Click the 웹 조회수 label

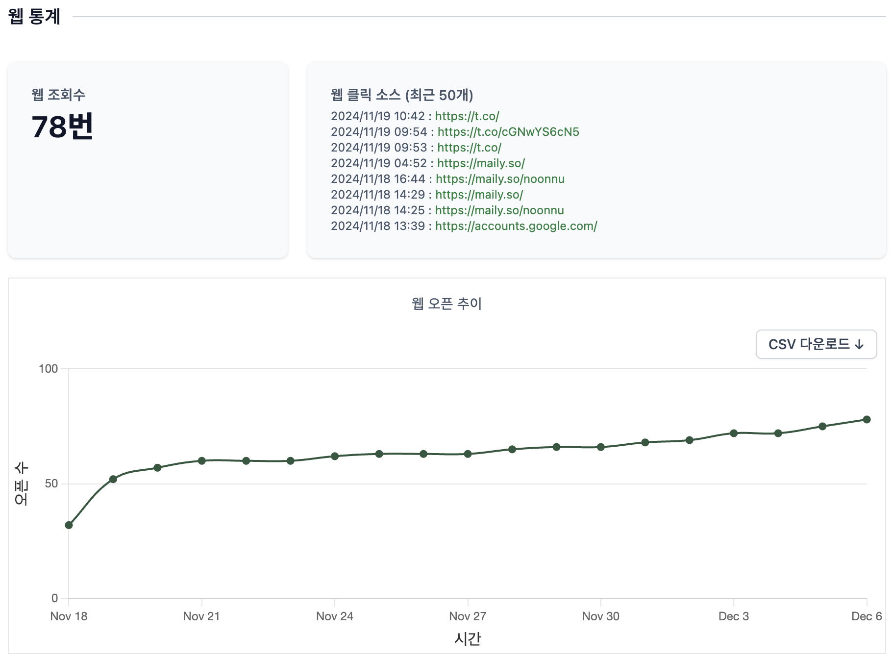pos(58,95)
